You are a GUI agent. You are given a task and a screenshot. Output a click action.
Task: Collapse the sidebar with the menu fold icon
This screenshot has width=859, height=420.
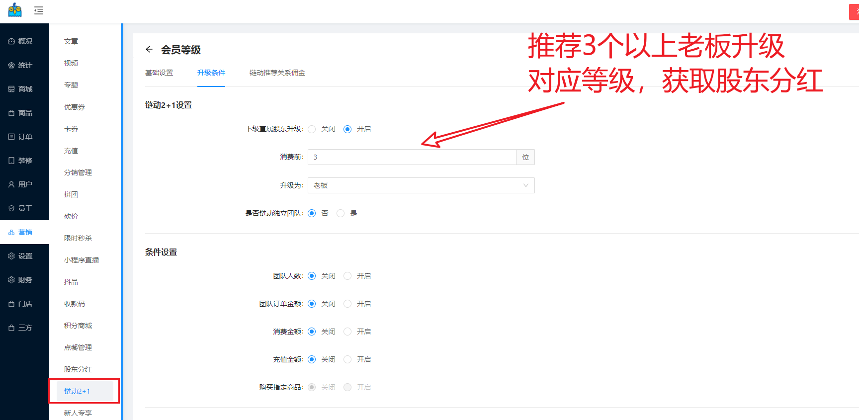(x=39, y=10)
